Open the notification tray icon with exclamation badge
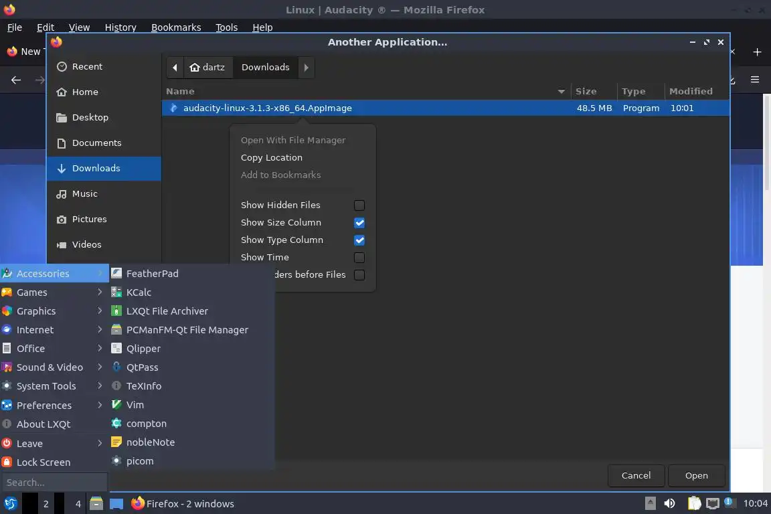 coord(730,502)
